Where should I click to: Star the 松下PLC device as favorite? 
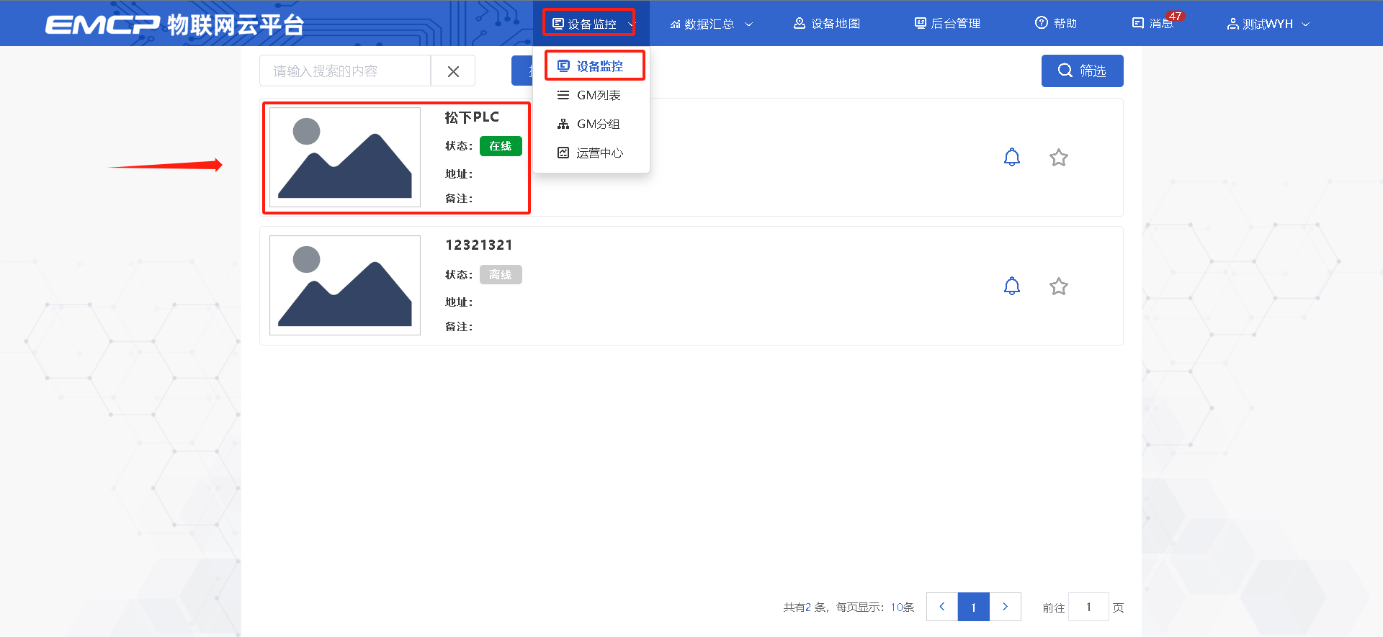[1058, 158]
